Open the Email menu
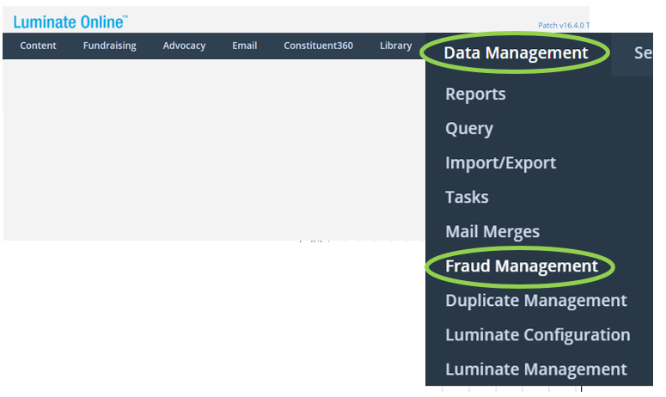666x397 pixels. pos(244,46)
